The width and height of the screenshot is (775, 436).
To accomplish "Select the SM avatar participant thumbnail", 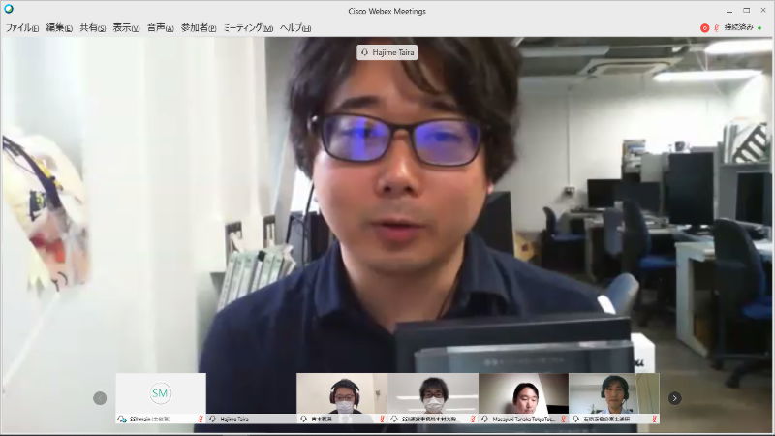I will point(161,394).
